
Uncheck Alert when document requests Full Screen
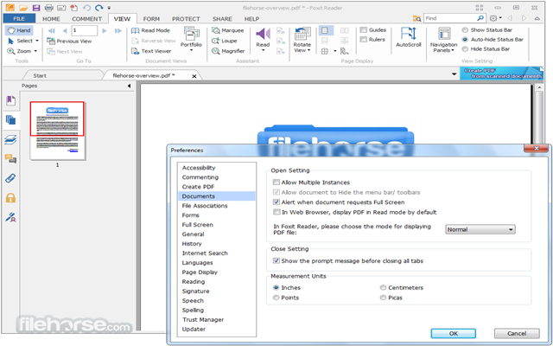coord(276,202)
